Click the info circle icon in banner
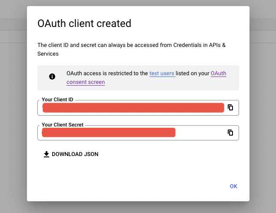 (52, 77)
